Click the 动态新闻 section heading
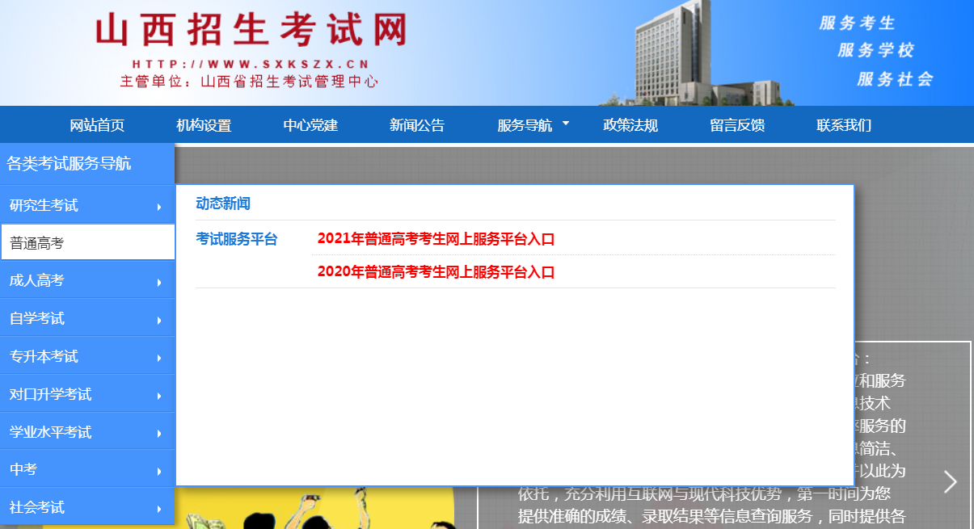 click(222, 203)
